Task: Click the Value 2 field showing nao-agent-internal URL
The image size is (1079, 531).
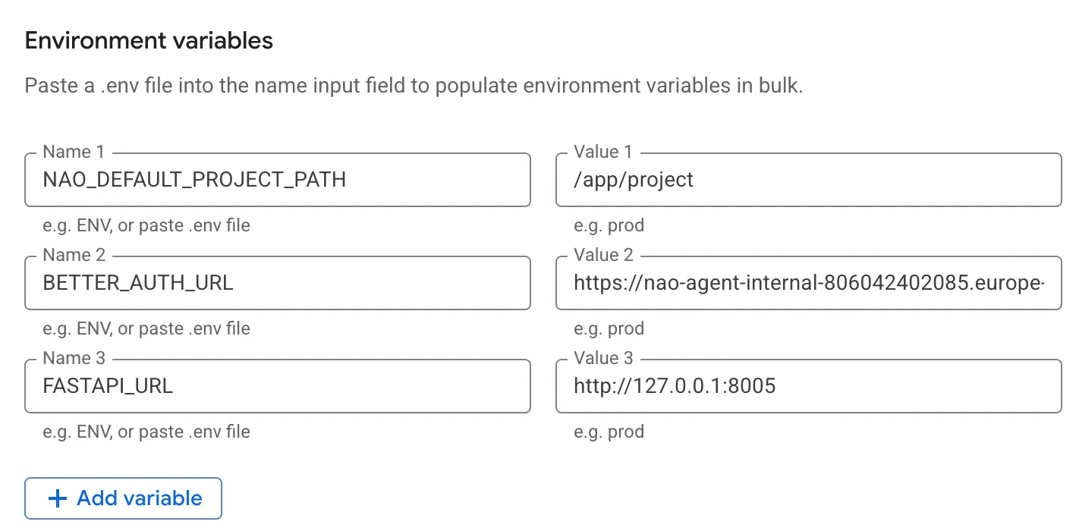Action: pyautogui.click(x=807, y=283)
